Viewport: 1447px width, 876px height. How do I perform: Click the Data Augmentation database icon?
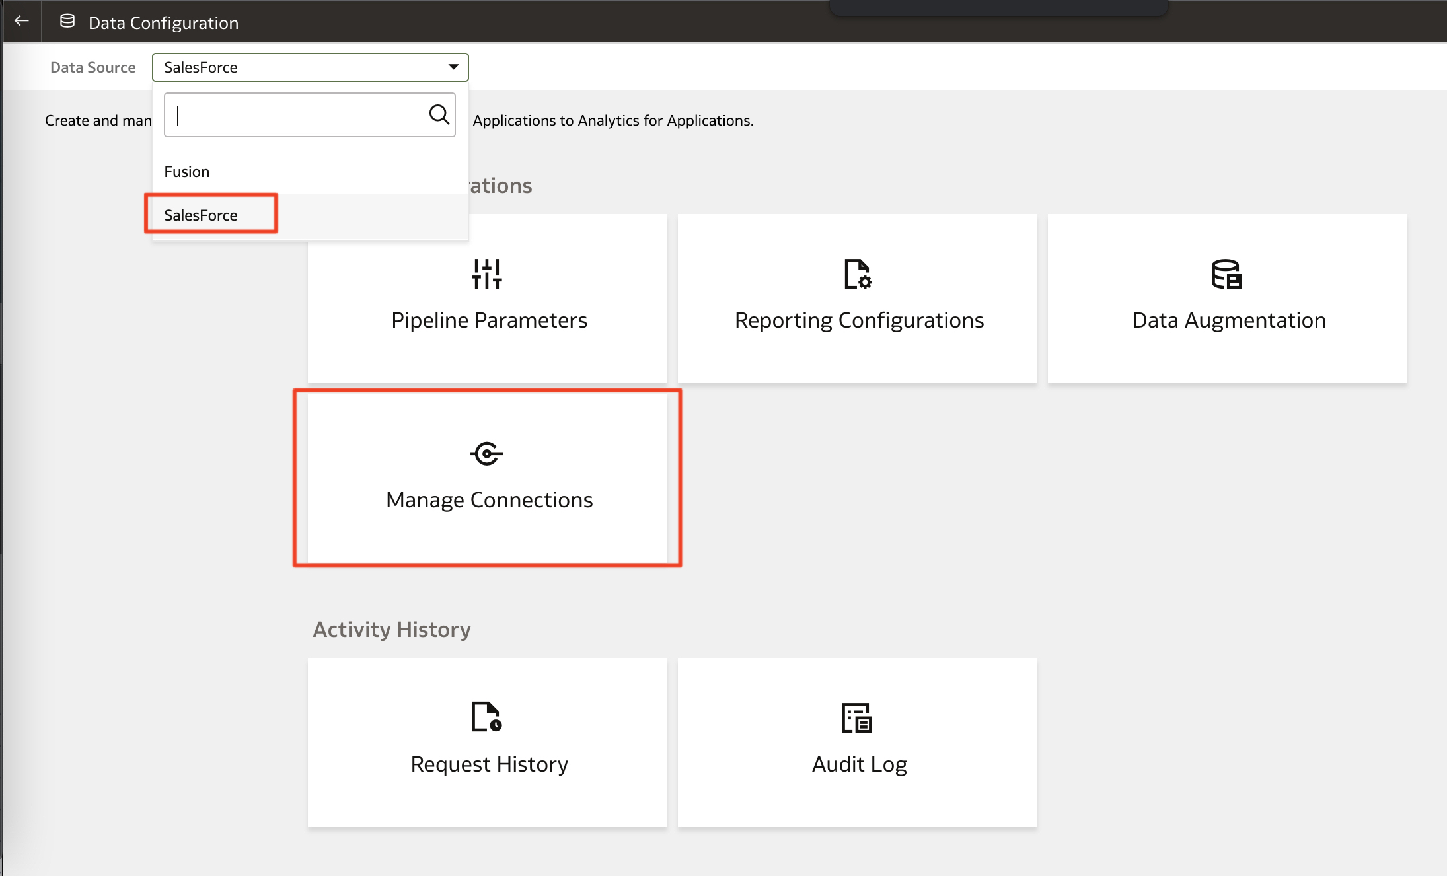point(1226,274)
